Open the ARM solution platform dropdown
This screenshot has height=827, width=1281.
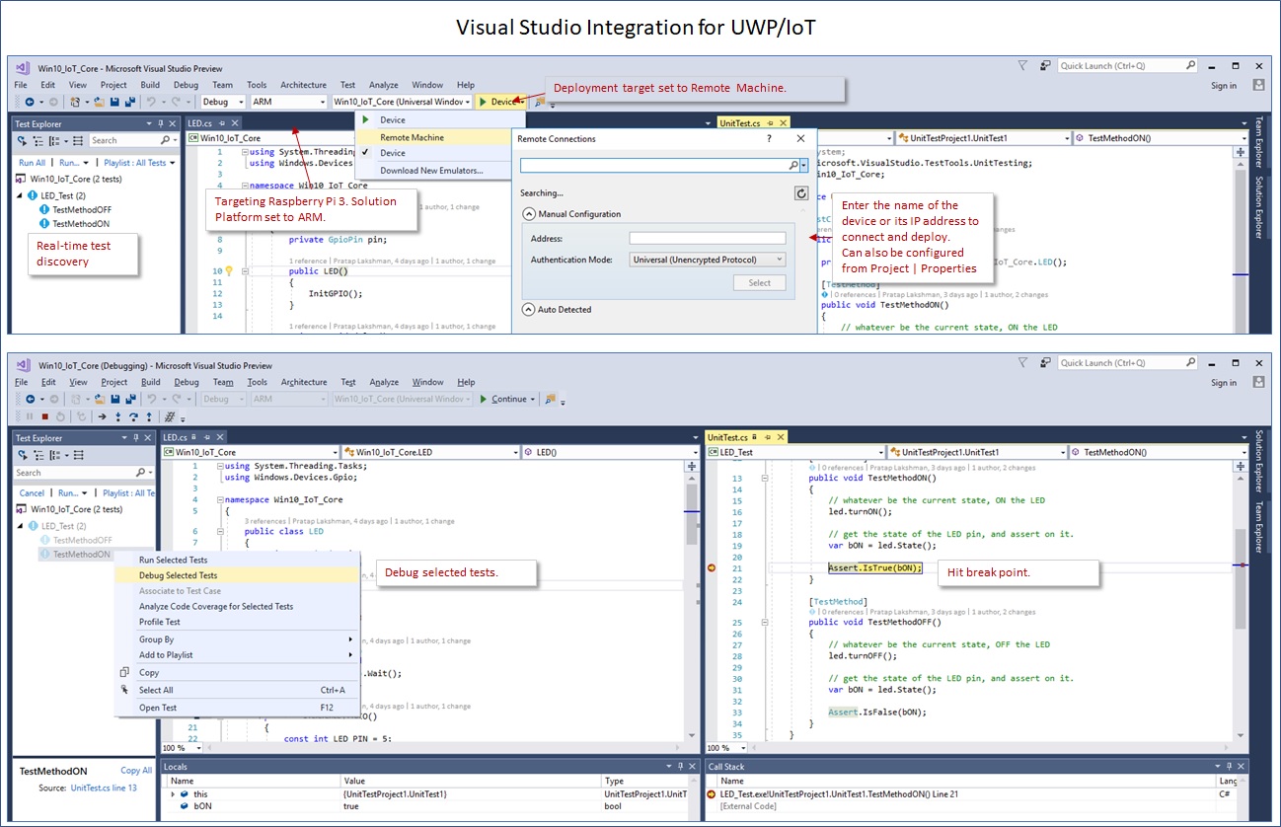coord(289,101)
